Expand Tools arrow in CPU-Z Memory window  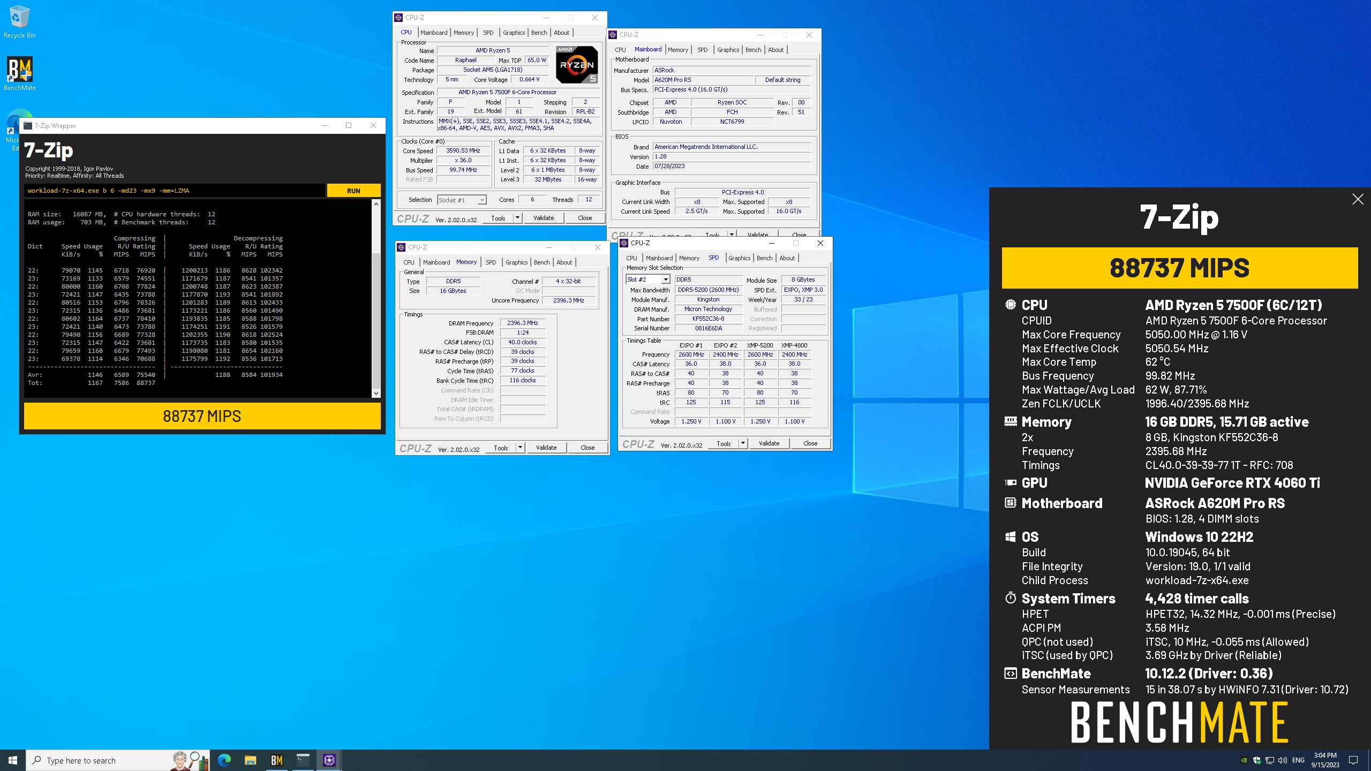coord(520,448)
